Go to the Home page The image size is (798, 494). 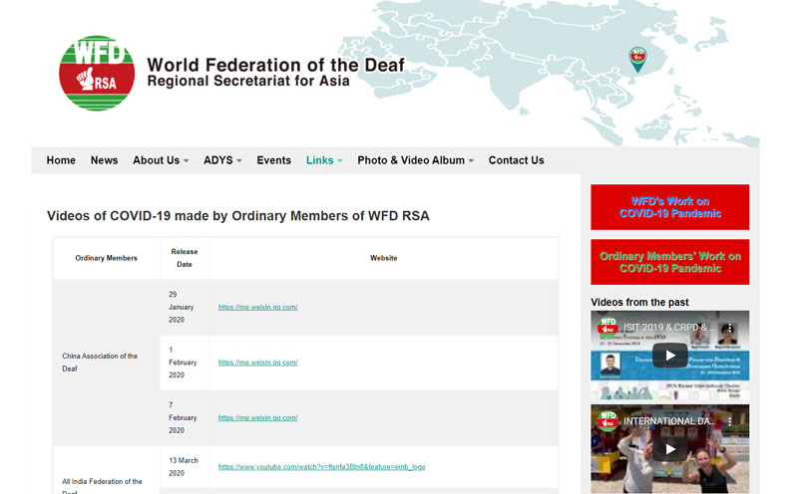(x=61, y=160)
